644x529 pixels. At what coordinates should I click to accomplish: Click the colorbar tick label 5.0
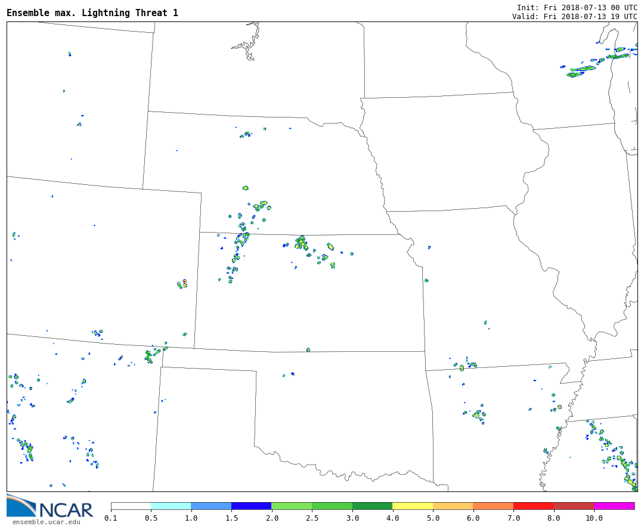pyautogui.click(x=433, y=518)
